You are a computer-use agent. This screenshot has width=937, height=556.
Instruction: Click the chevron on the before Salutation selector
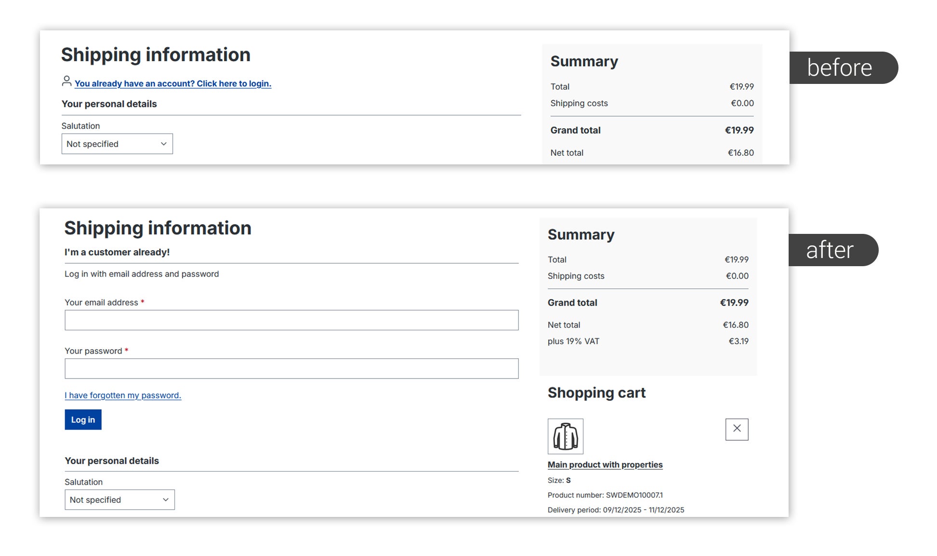(163, 143)
